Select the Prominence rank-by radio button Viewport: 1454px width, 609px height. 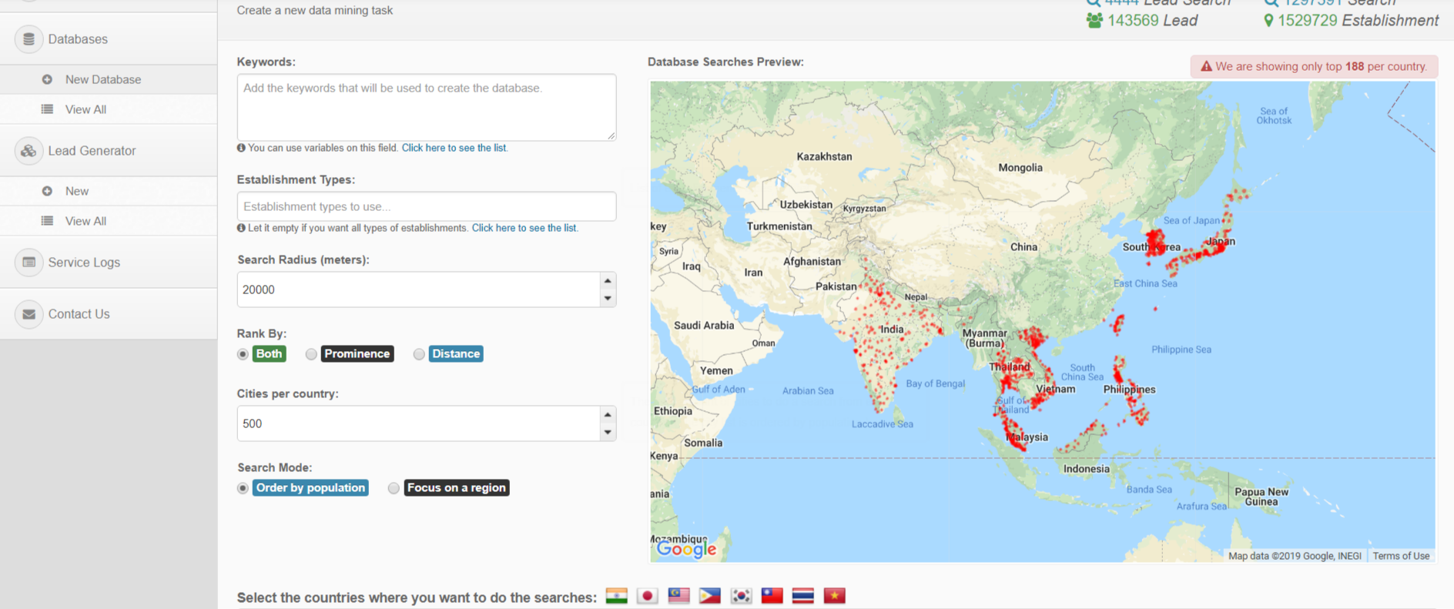click(311, 354)
